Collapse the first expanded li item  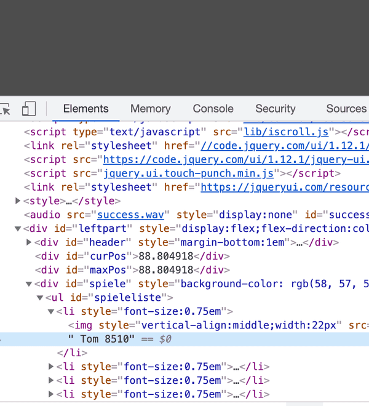click(x=51, y=312)
